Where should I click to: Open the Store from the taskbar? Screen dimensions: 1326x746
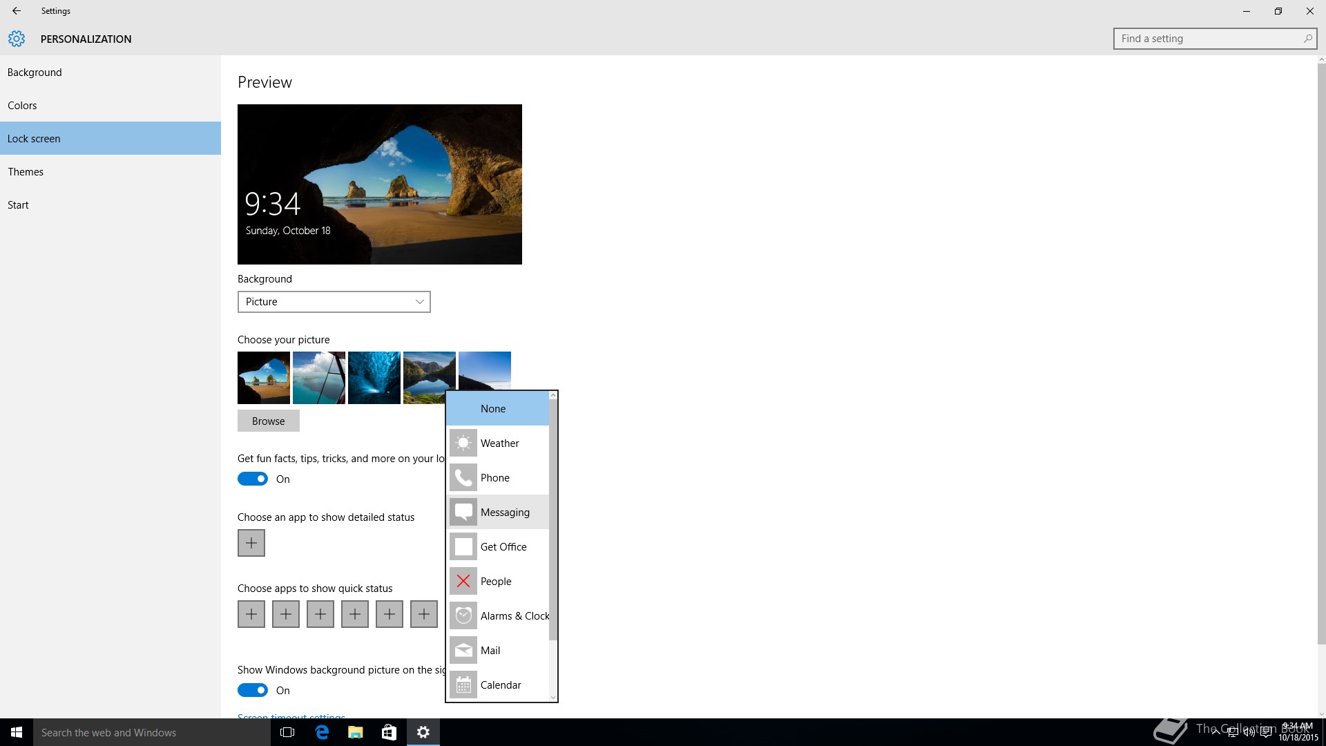pyautogui.click(x=390, y=732)
